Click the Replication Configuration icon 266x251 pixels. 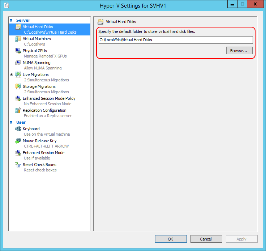click(18, 110)
